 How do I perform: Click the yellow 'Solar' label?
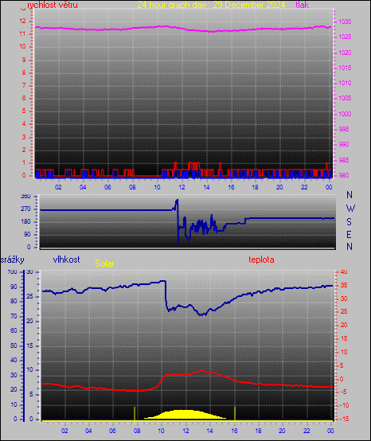point(104,263)
